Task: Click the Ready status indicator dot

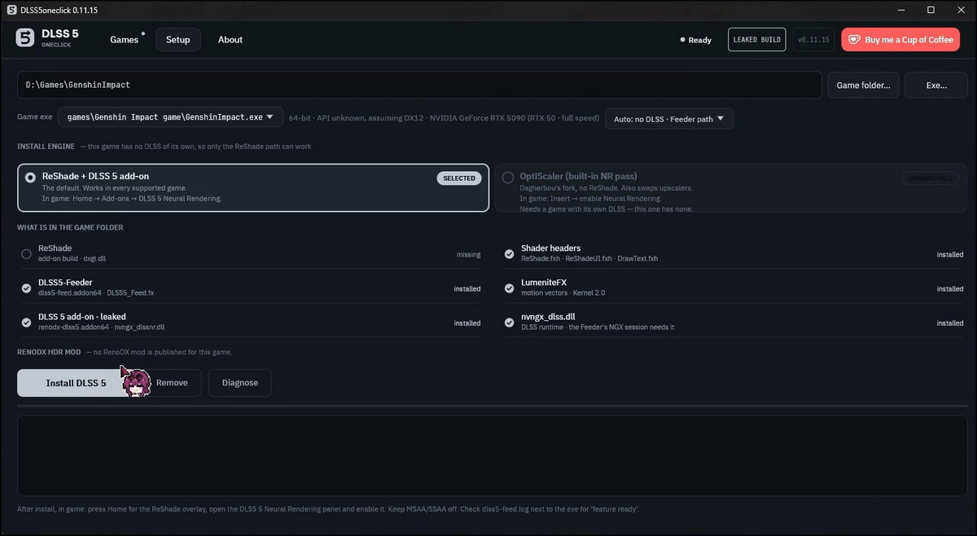Action: [682, 40]
